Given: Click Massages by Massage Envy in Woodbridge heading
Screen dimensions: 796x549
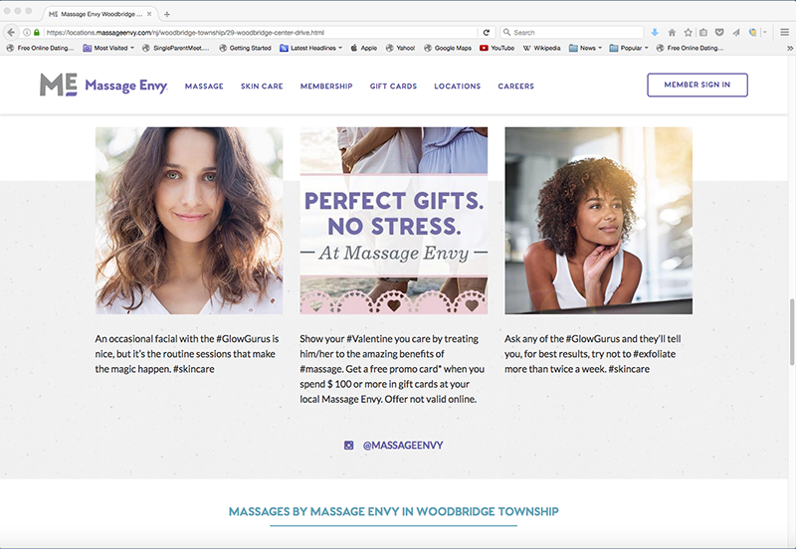Looking at the screenshot, I should coord(393,511).
